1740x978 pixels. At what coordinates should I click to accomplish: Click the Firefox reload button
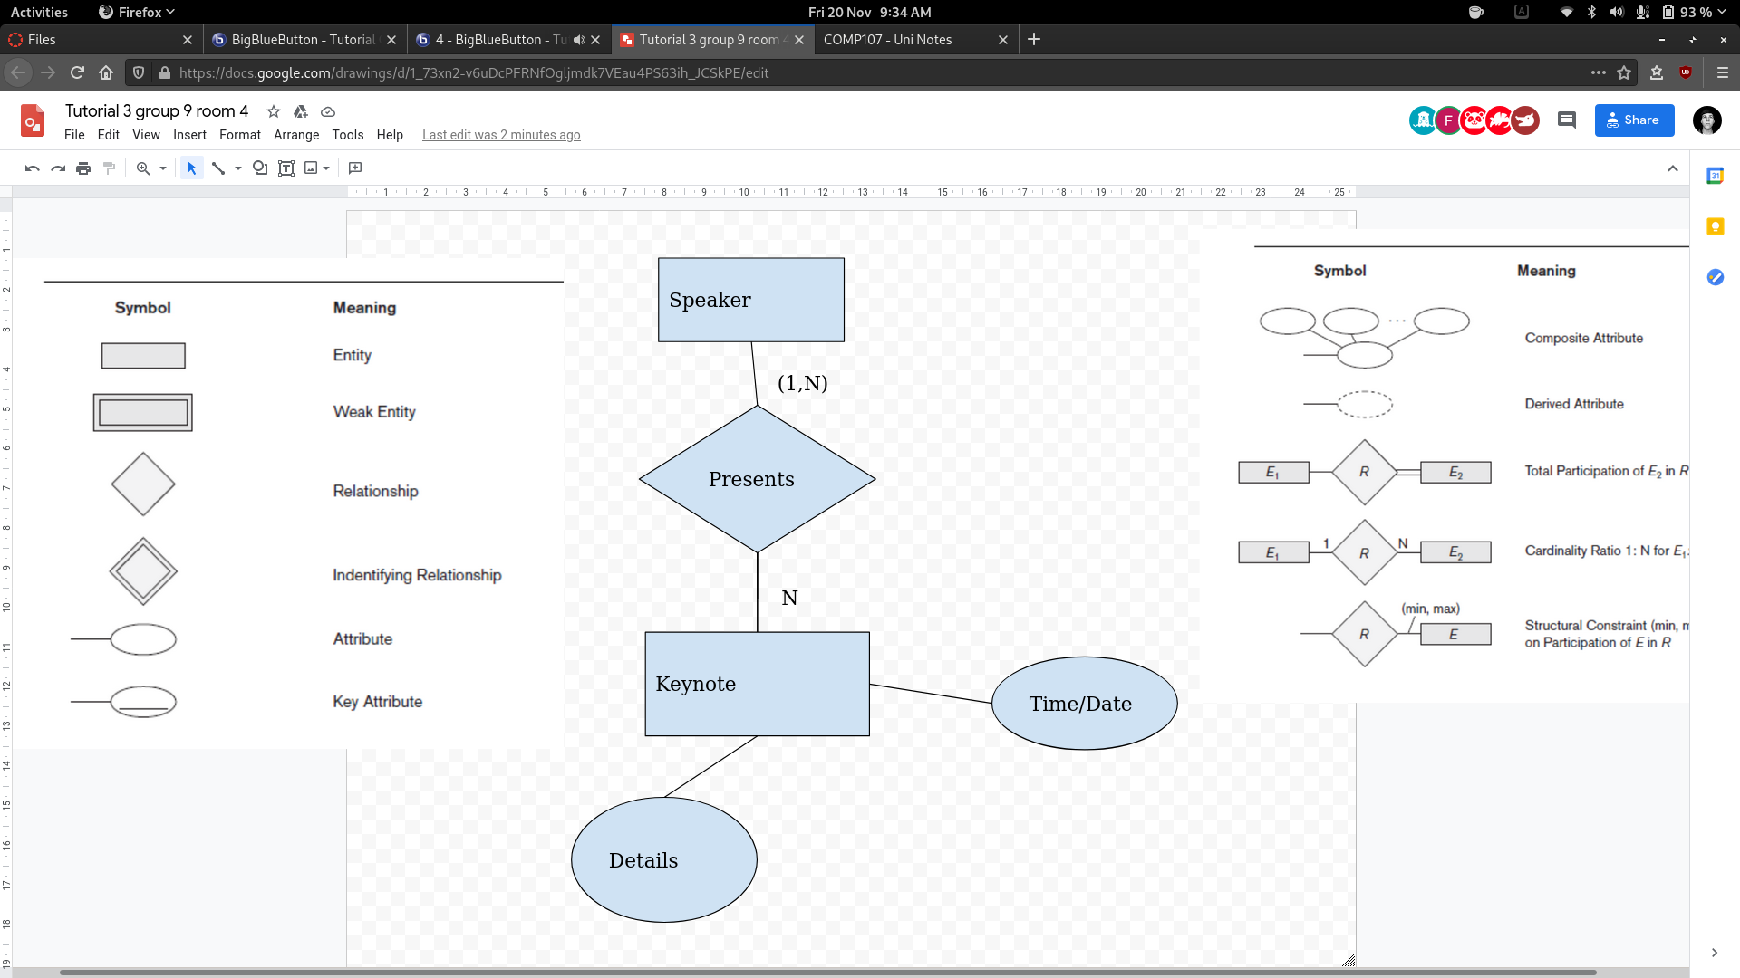pyautogui.click(x=77, y=73)
